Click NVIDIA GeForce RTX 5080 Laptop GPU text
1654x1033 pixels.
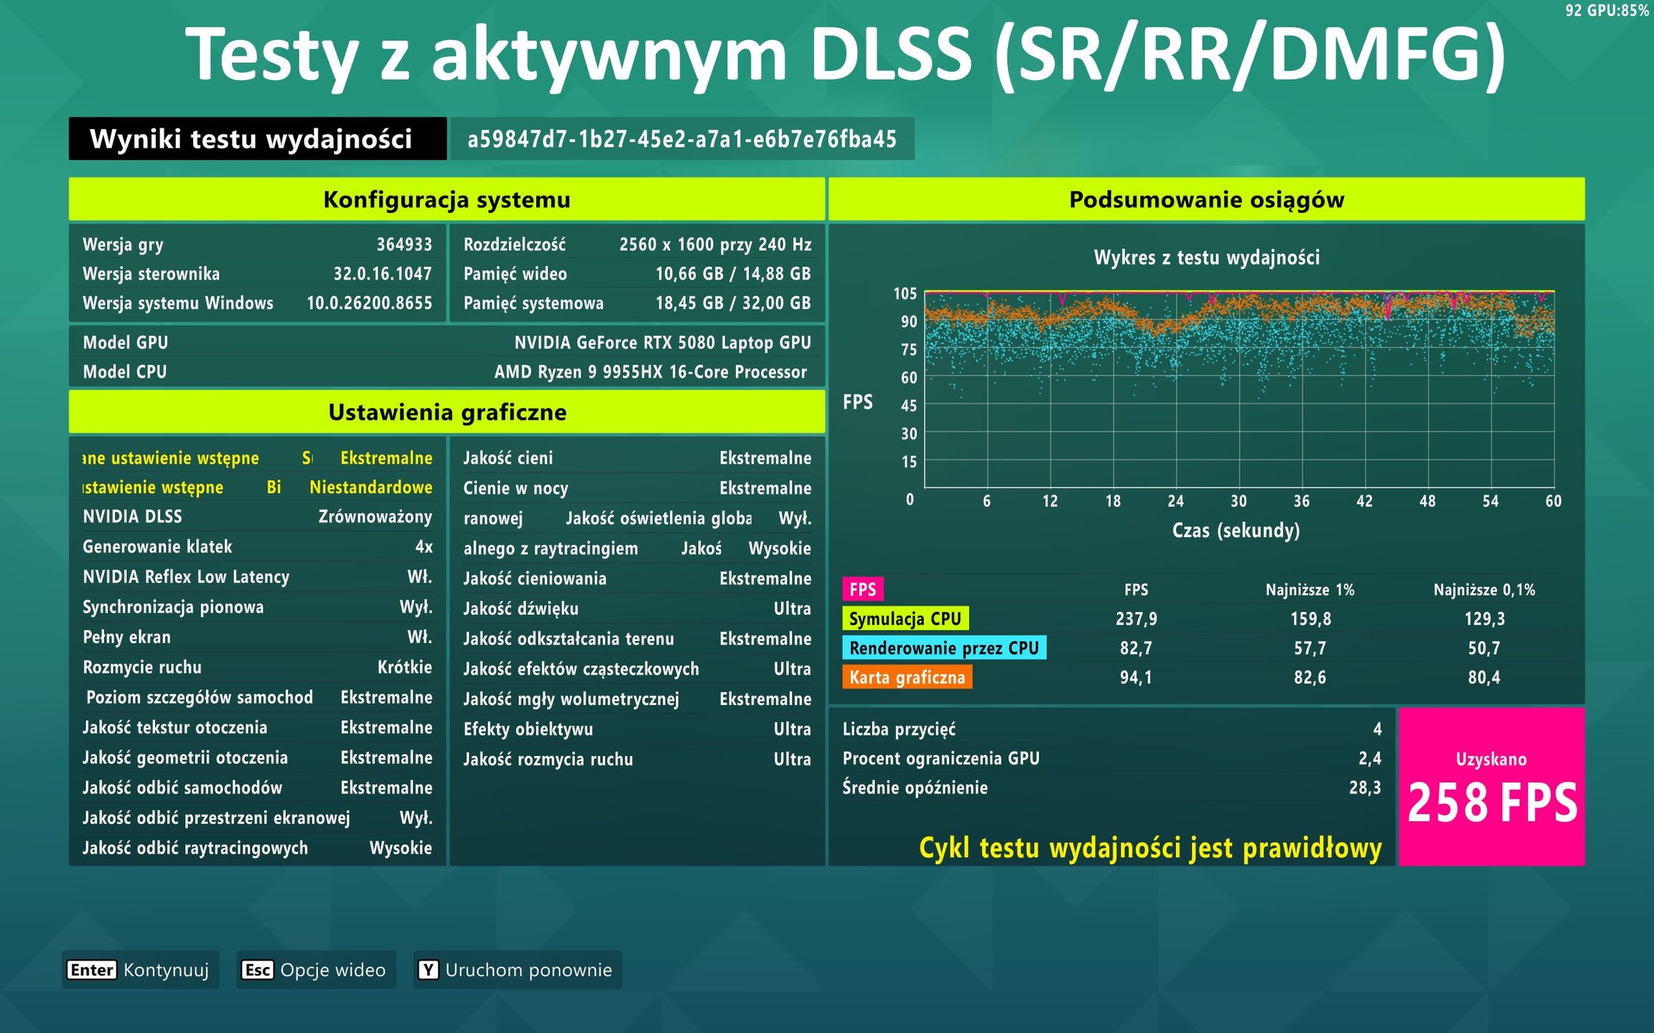pyautogui.click(x=663, y=343)
